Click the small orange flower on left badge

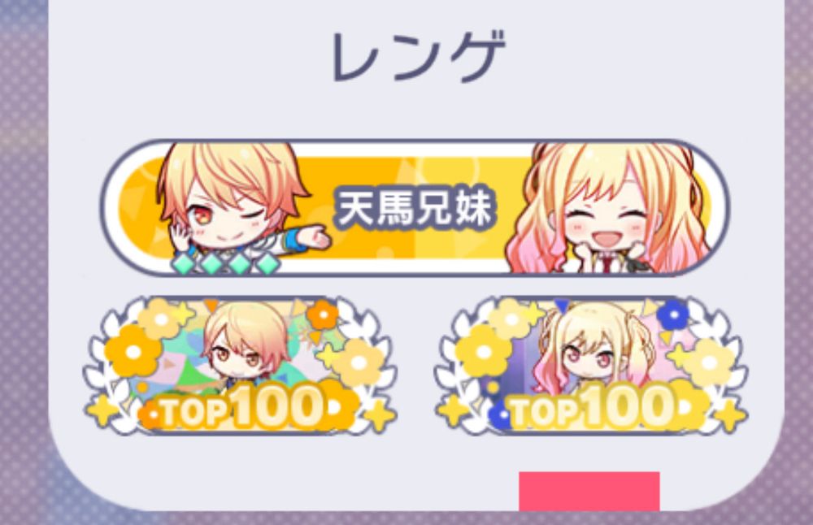322,314
